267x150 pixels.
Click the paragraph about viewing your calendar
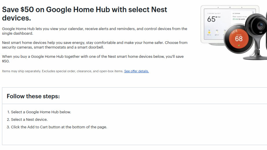(x=94, y=31)
